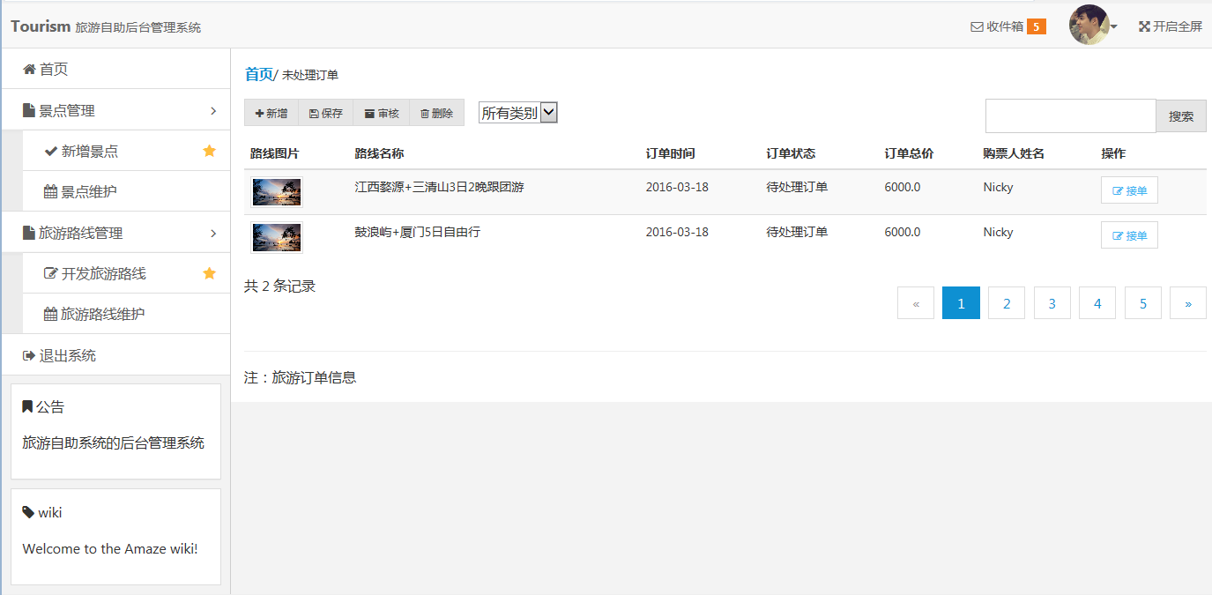The height and width of the screenshot is (595, 1212).
Task: Click the tag icon beside wiki
Action: pos(28,512)
